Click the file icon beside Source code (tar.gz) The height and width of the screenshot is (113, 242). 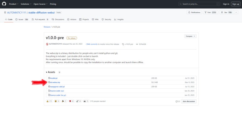pos(49,95)
